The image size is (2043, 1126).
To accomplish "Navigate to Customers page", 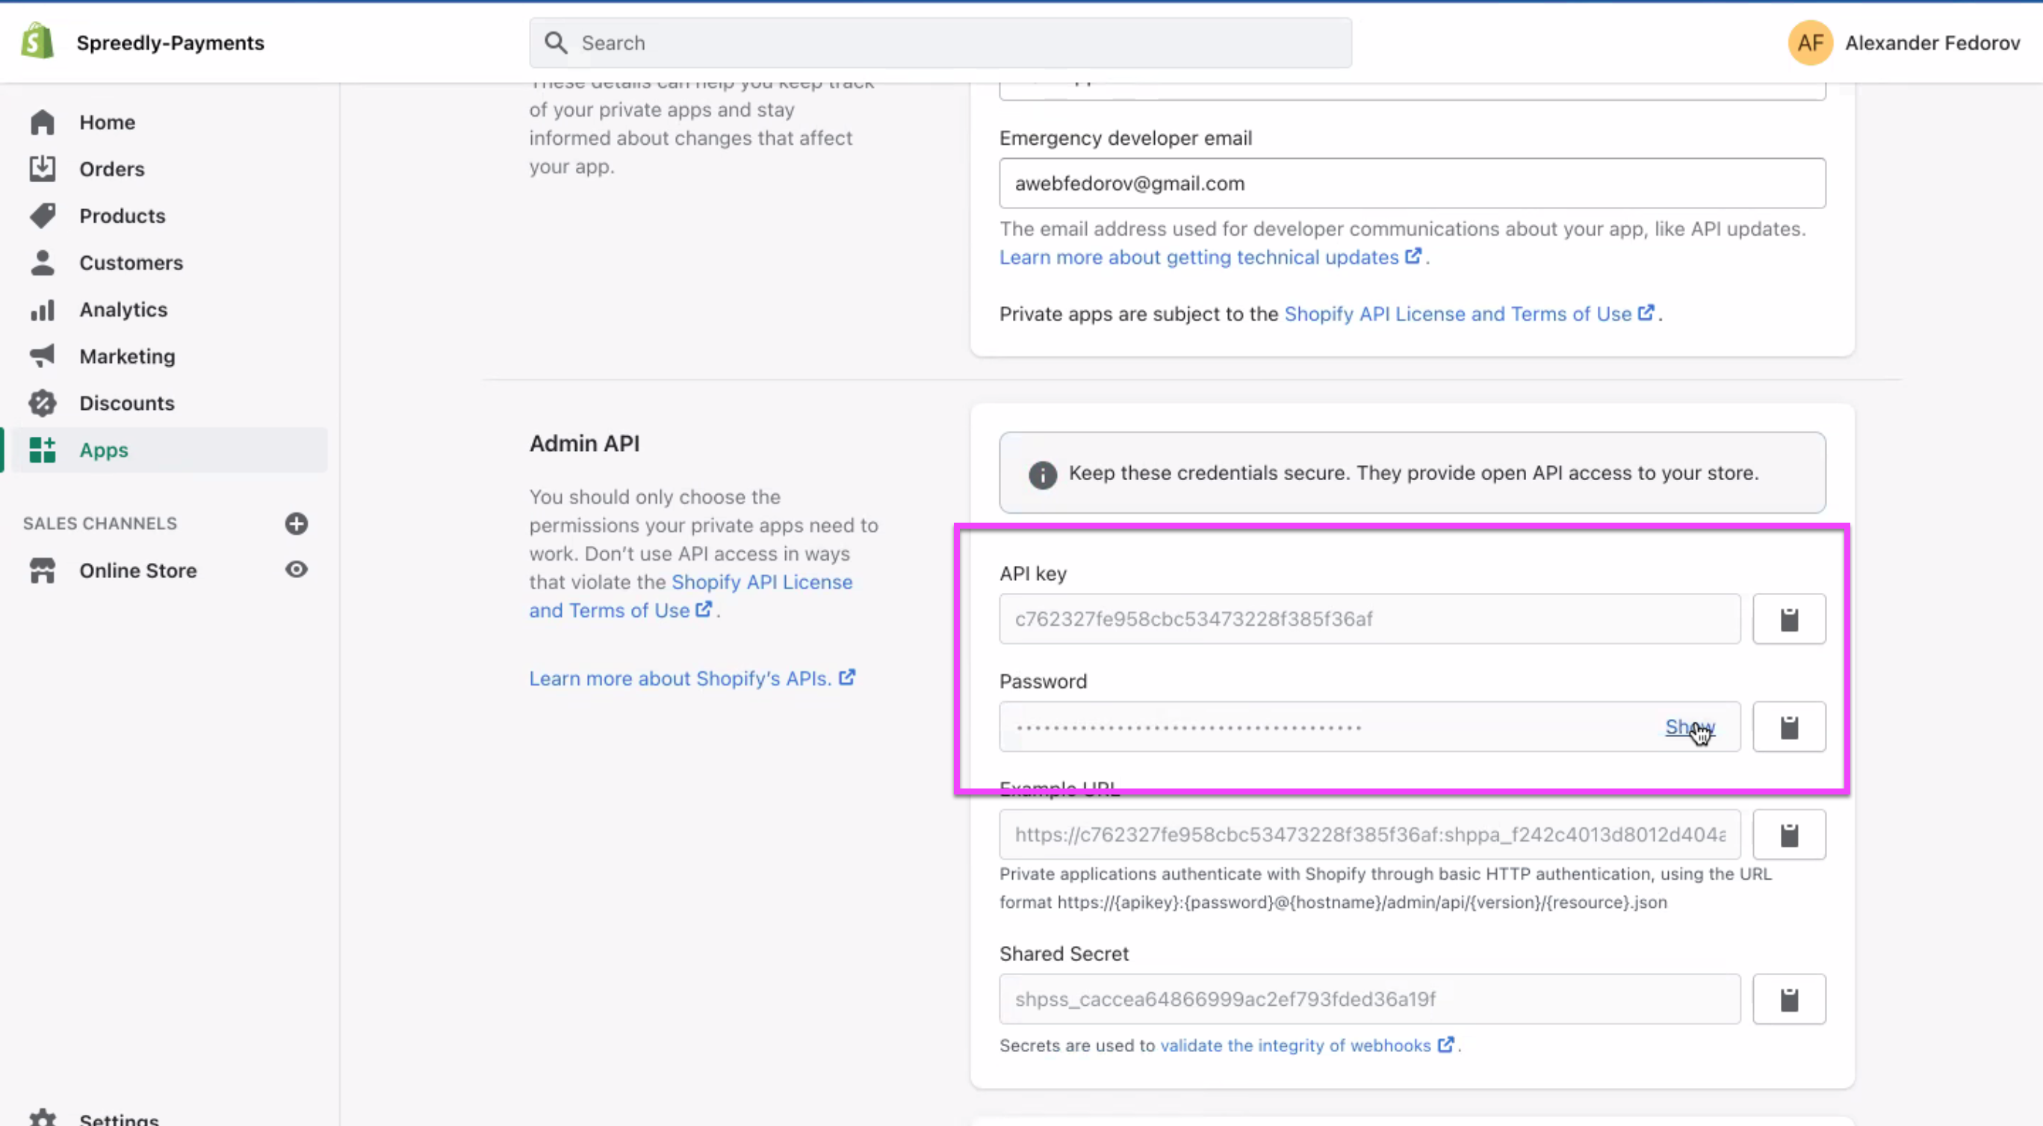I will (131, 263).
